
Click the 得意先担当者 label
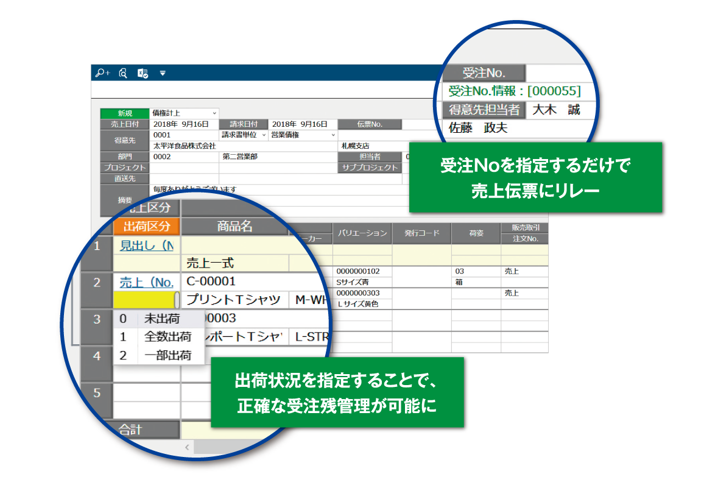point(484,110)
